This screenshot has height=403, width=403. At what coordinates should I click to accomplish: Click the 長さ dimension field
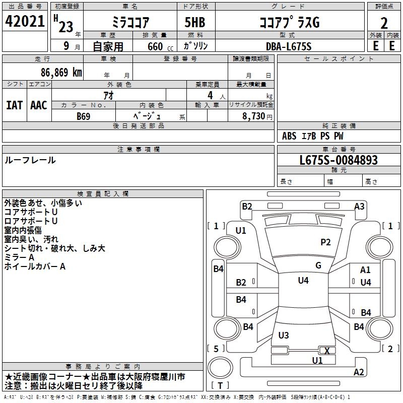point(301,181)
